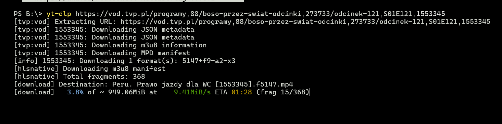This screenshot has width=502, height=124.
Task: Click the vod.tvp.pl URL in the command line
Action: pyautogui.click(x=260, y=14)
